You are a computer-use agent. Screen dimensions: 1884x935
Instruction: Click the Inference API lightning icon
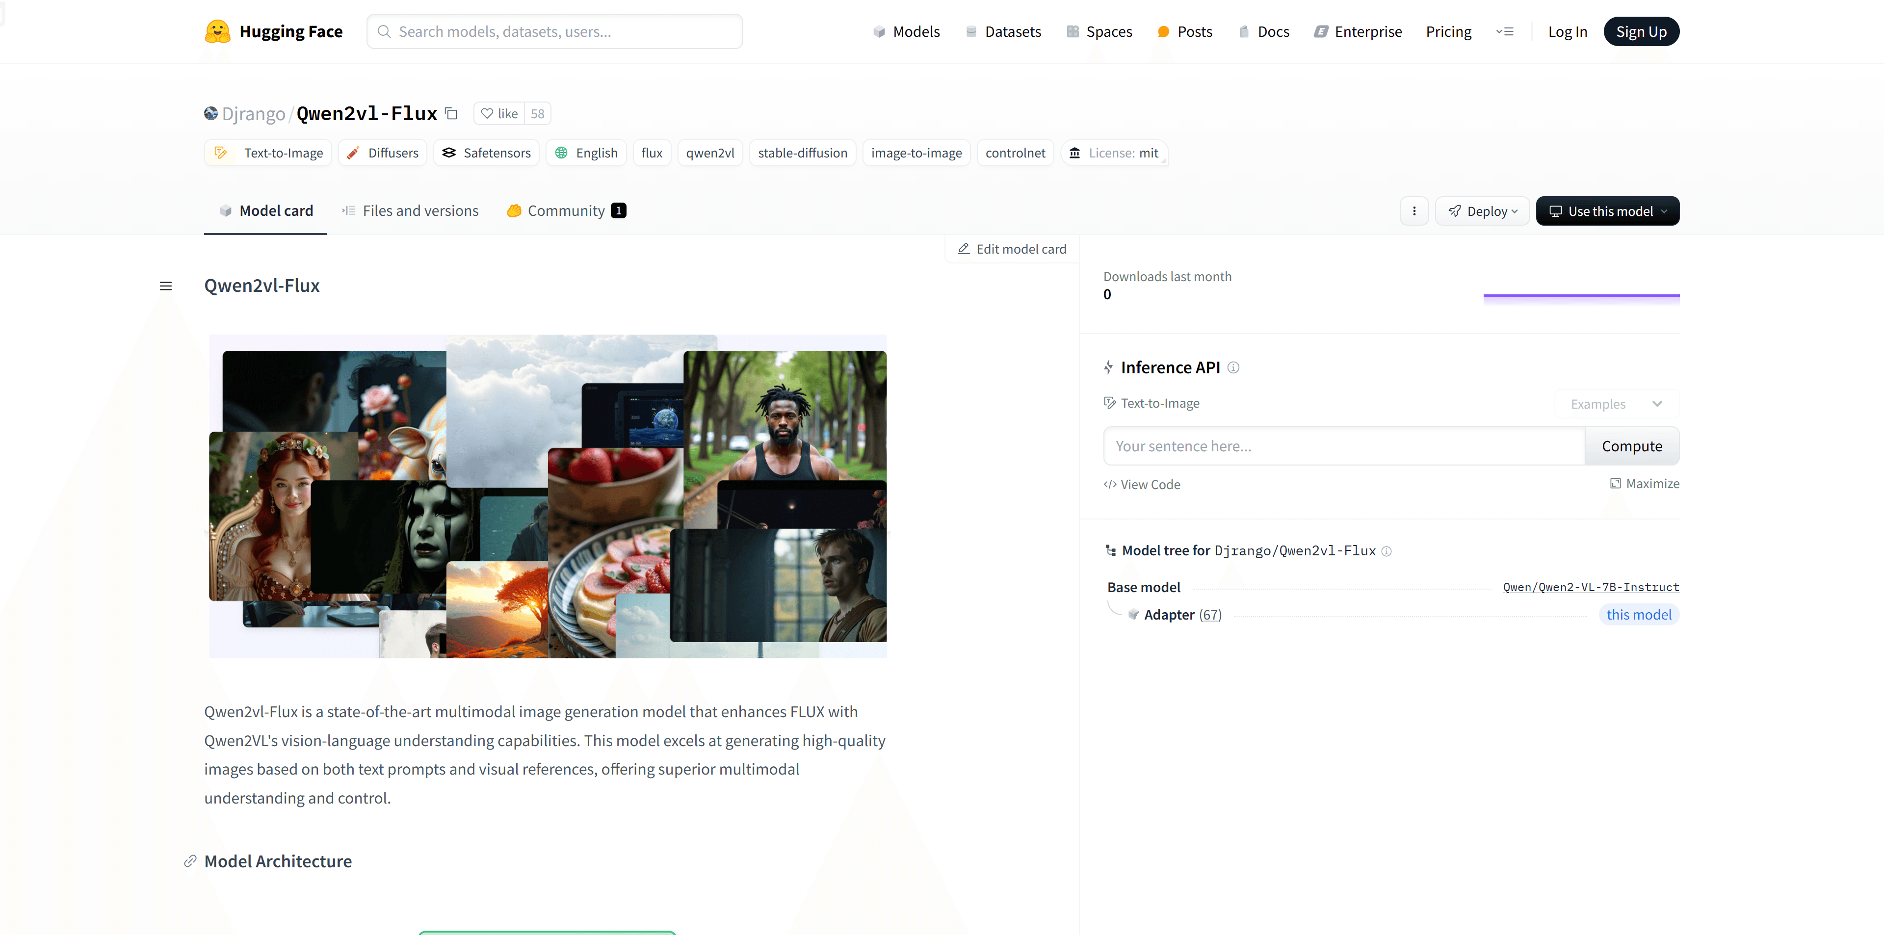(1109, 368)
